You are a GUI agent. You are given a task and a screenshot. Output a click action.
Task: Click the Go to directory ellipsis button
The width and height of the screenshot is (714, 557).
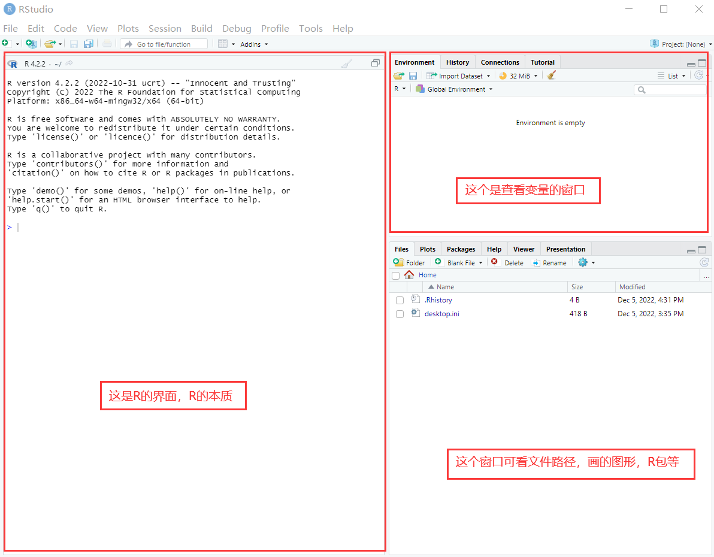point(706,276)
